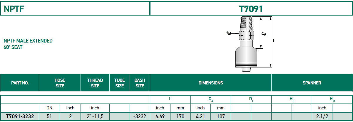Viewport: 353px width, 122px height.
Task: Click the DIMENSIONS header
Action: (x=211, y=83)
